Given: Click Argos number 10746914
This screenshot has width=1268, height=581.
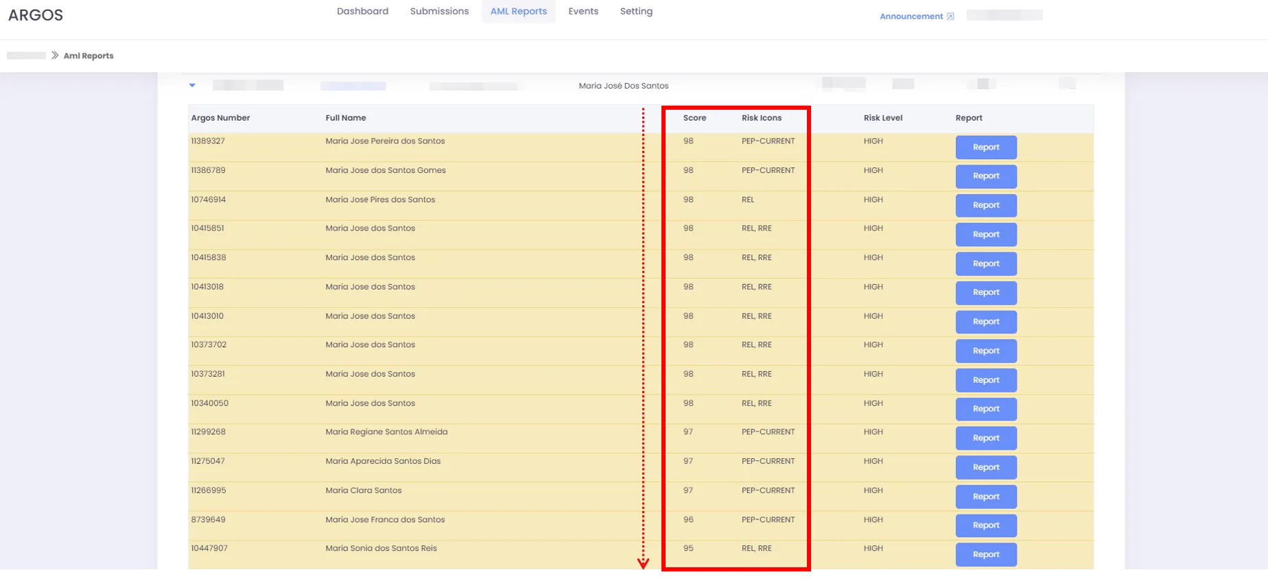Looking at the screenshot, I should coord(208,200).
